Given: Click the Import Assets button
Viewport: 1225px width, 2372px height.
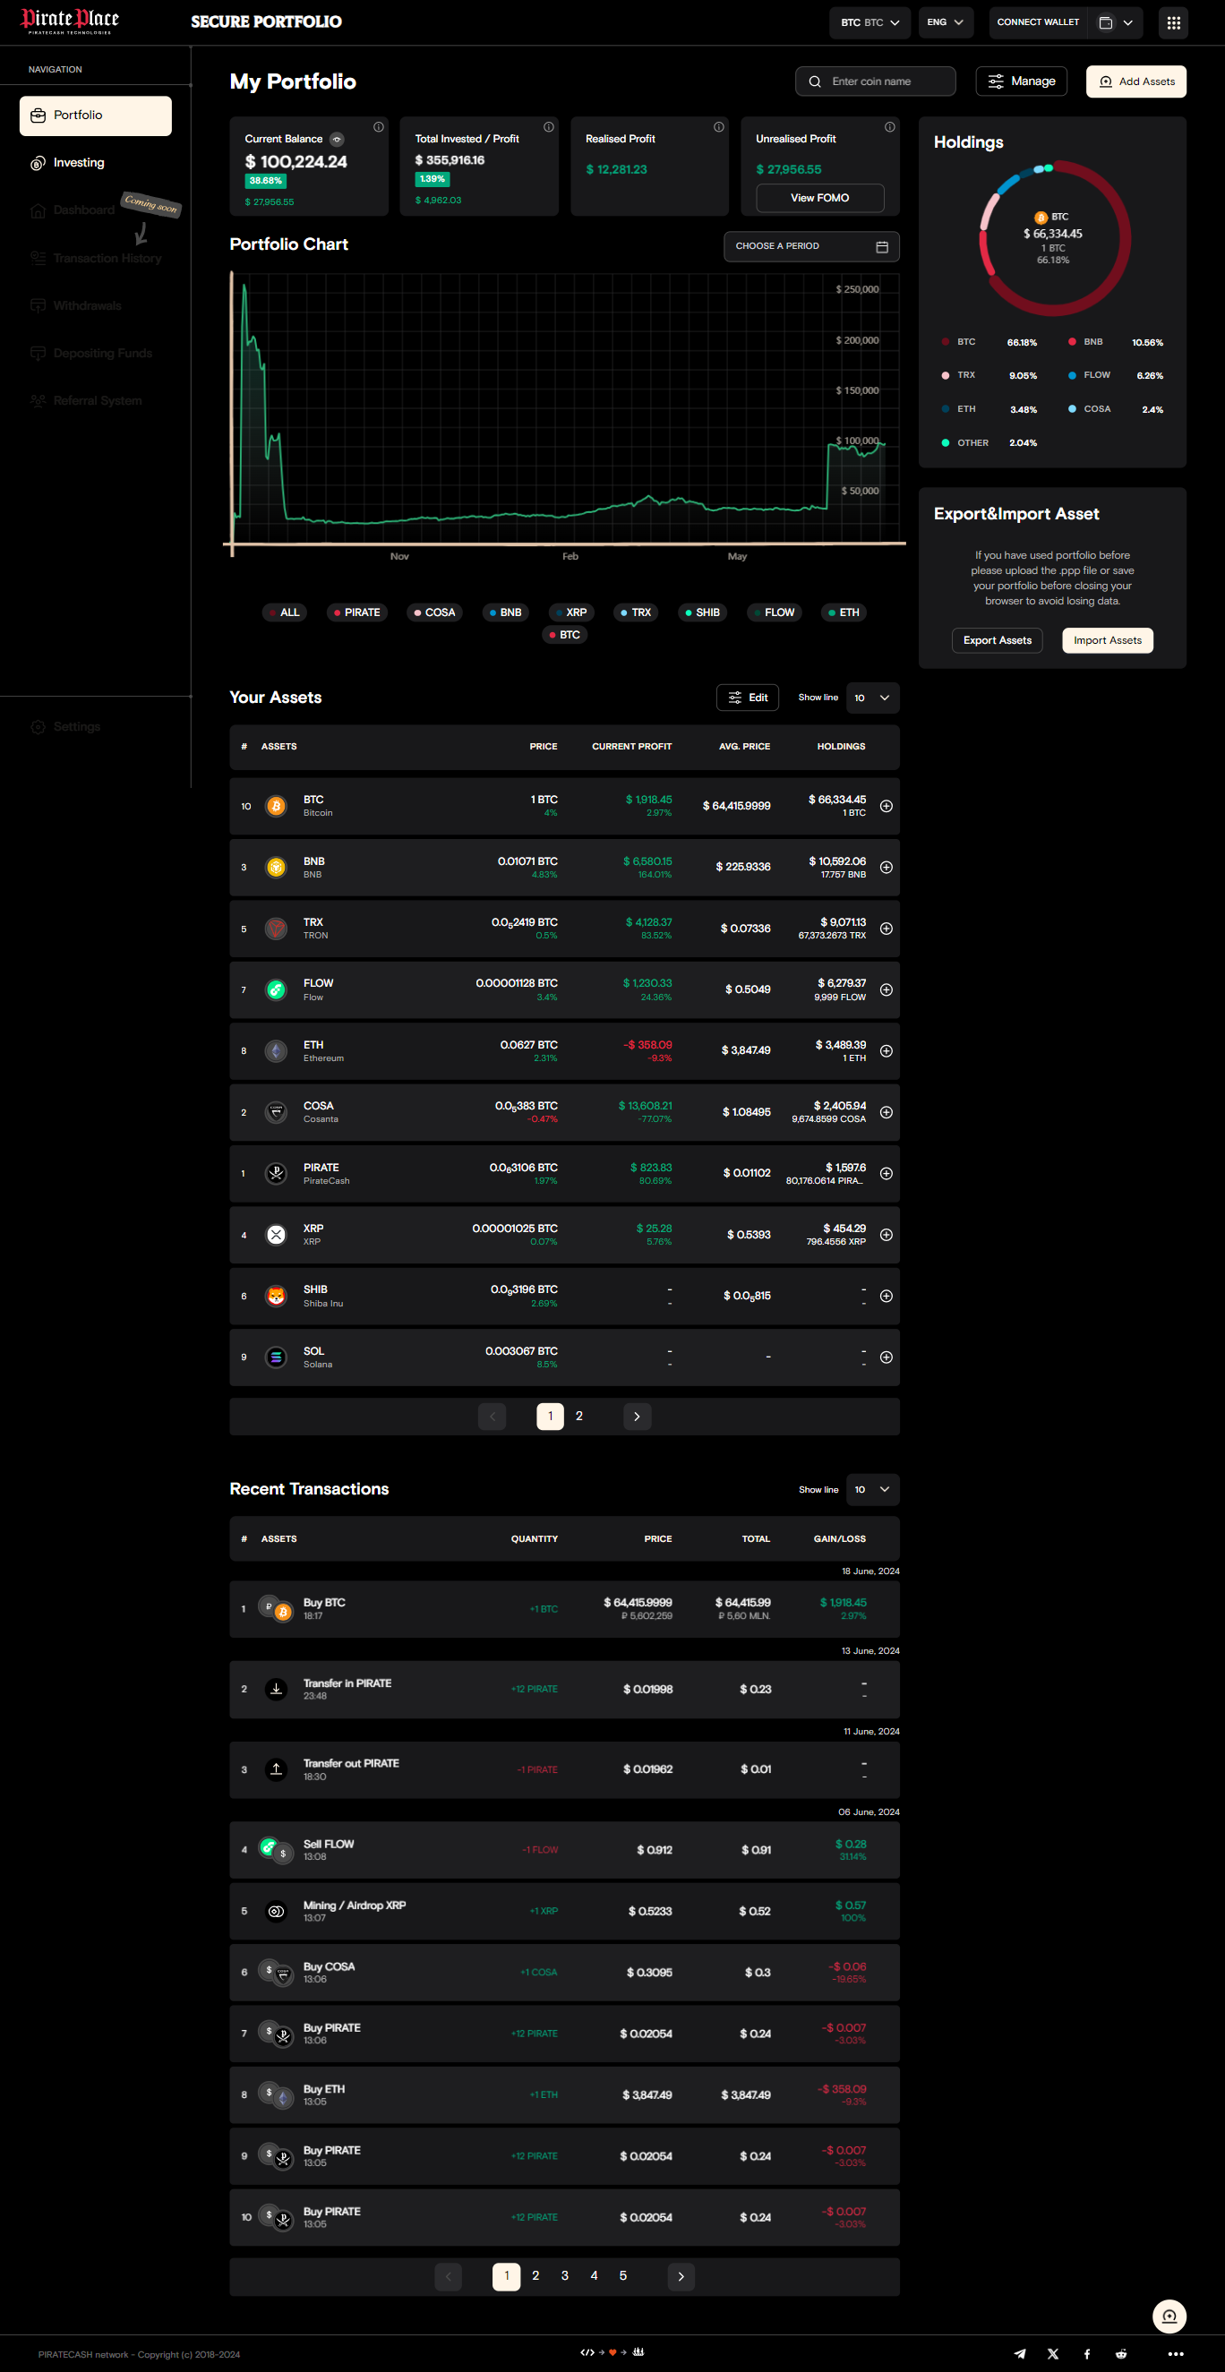Looking at the screenshot, I should pyautogui.click(x=1107, y=641).
